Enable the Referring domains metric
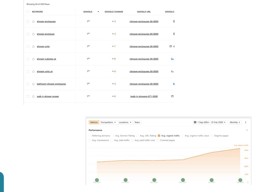This screenshot has height=192, width=256. (90, 136)
